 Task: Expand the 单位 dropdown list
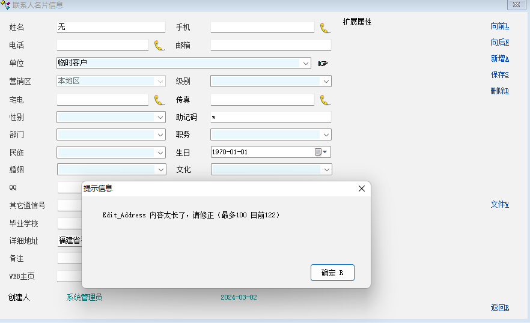point(306,64)
